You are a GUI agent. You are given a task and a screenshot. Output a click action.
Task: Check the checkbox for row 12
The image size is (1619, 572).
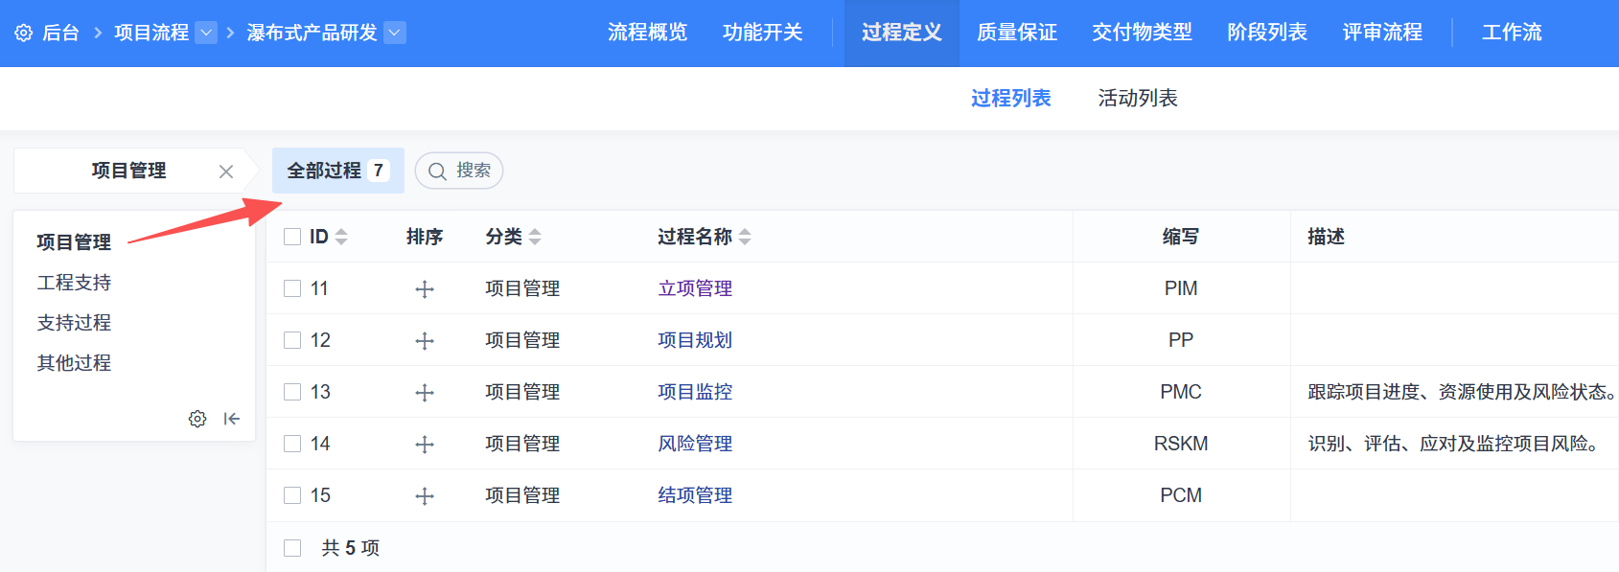(292, 340)
